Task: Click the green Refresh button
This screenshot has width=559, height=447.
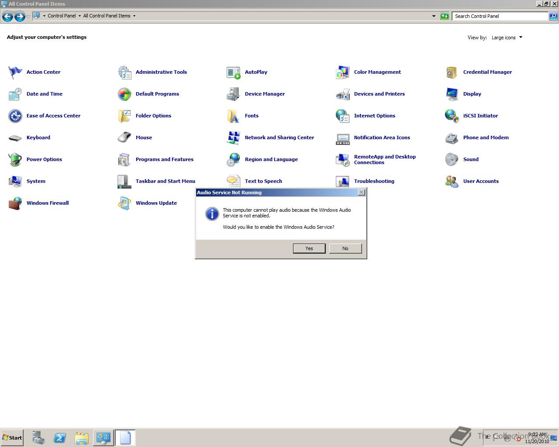Action: tap(445, 16)
